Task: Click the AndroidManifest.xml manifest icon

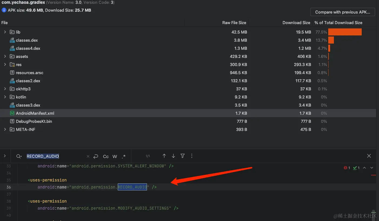Action: (12, 113)
